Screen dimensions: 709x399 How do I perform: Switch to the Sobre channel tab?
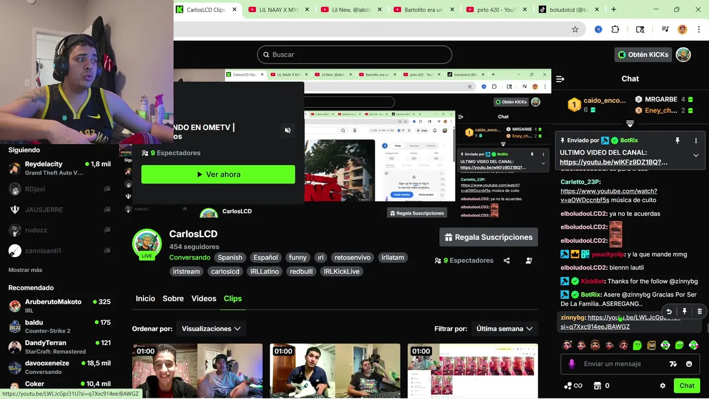click(173, 298)
